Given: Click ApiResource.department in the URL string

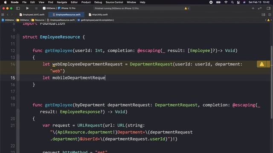Looking at the screenshot, I should 85,132.
